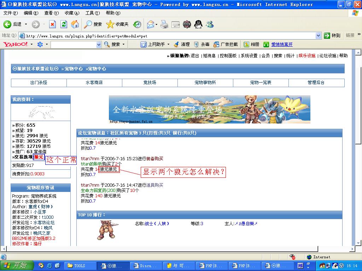
Task: Open the Yahoo search box dropdown
Action: point(99,44)
